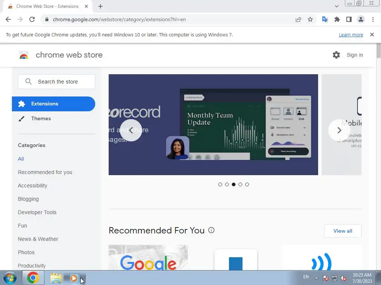
Task: Open the Productivity category
Action: point(32,266)
